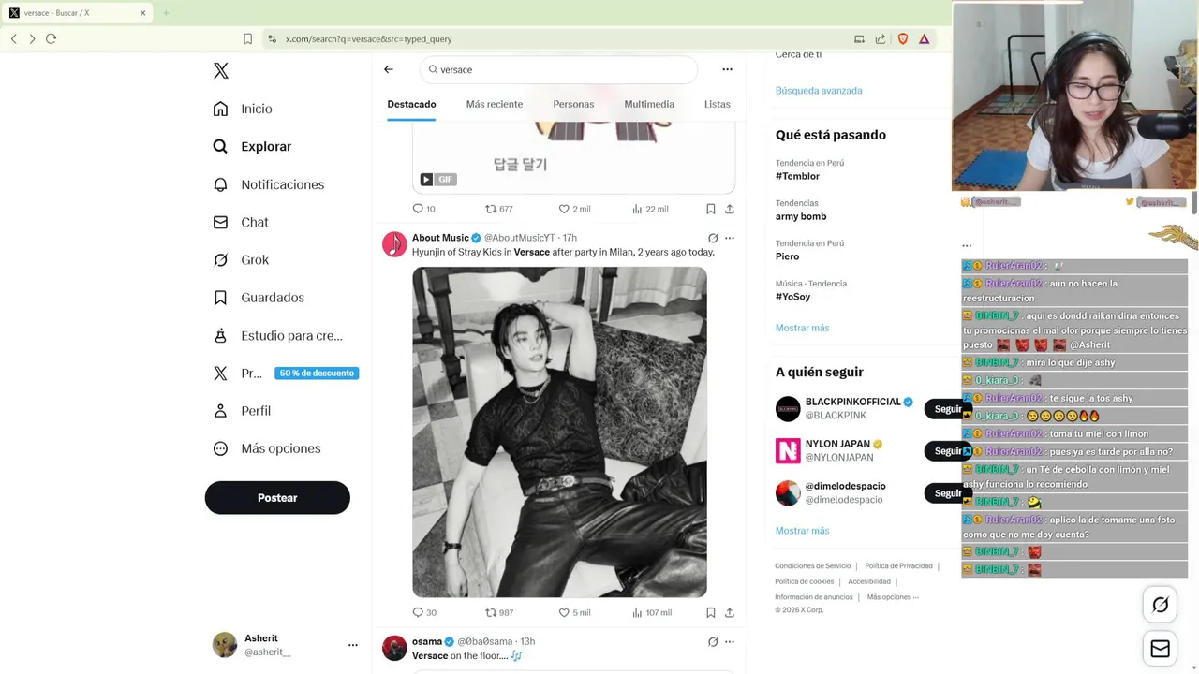The width and height of the screenshot is (1199, 674).
Task: Open the footer Más opciones dropdown
Action: point(893,597)
